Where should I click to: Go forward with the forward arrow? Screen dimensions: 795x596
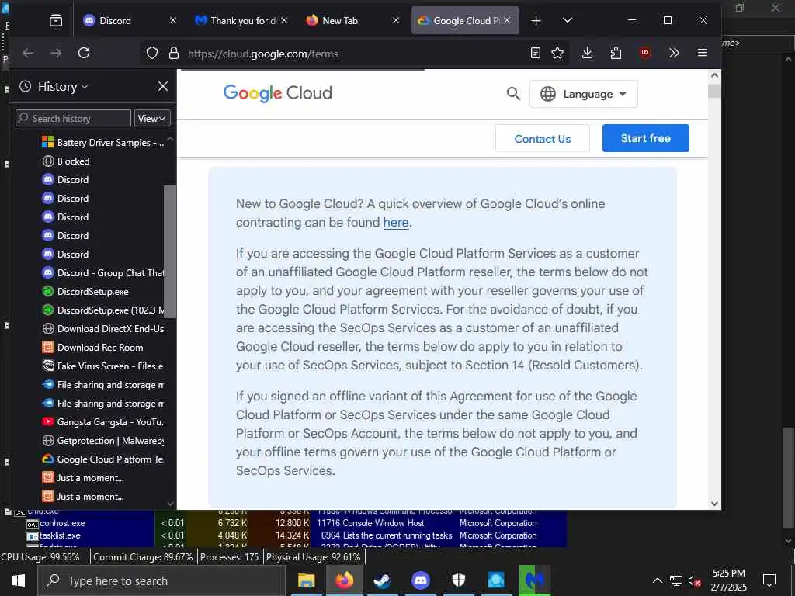[56, 53]
